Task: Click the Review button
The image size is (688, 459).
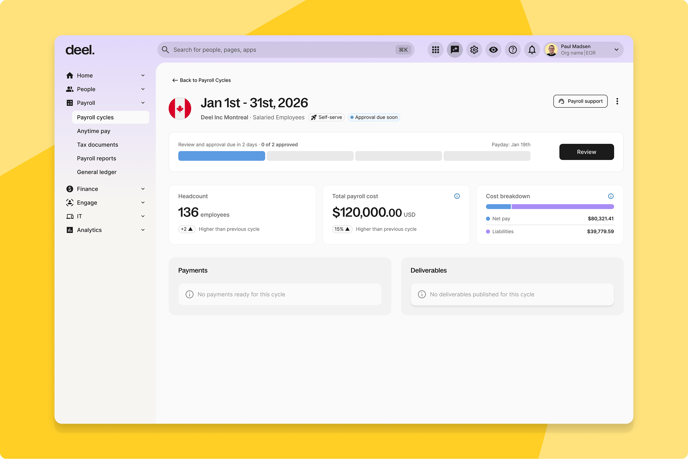Action: click(587, 152)
